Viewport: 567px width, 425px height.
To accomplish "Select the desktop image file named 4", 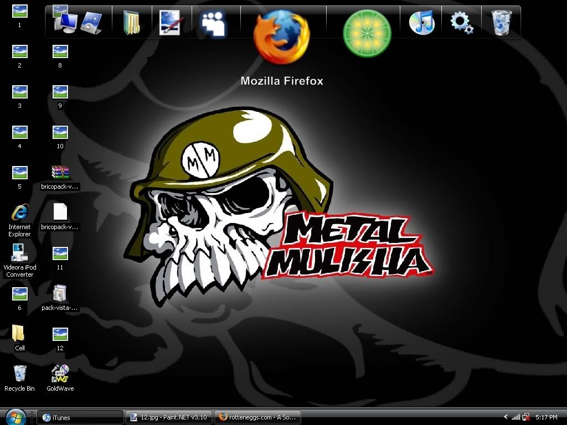I will point(19,137).
